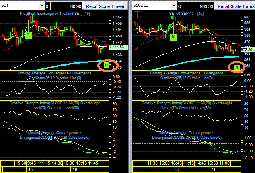
Task: Click the -1.90 oscillator axis value
Action: [x=117, y=97]
